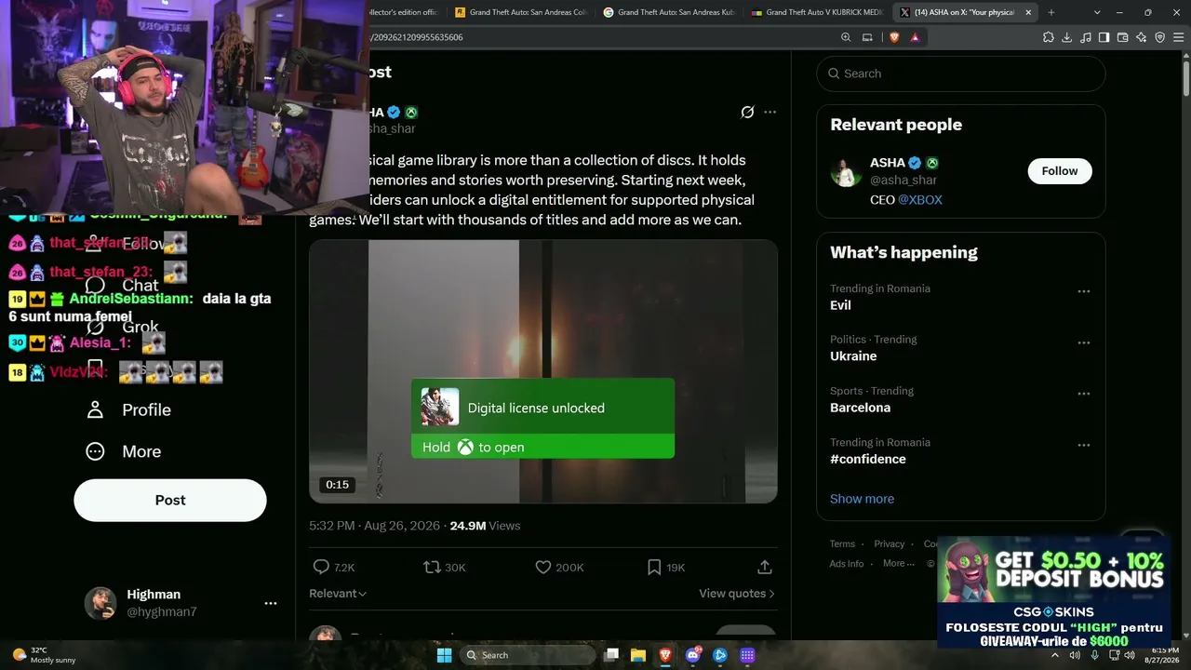
Task: Close the ASHA on X tab
Action: click(x=1028, y=12)
